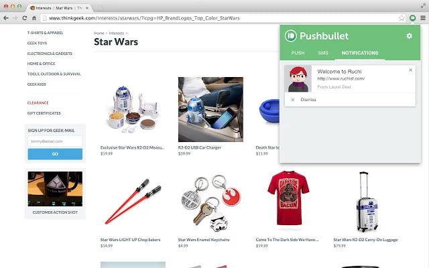
Task: Click Star Wars LIGHT UP Chop Sabers title
Action: pyautogui.click(x=130, y=240)
